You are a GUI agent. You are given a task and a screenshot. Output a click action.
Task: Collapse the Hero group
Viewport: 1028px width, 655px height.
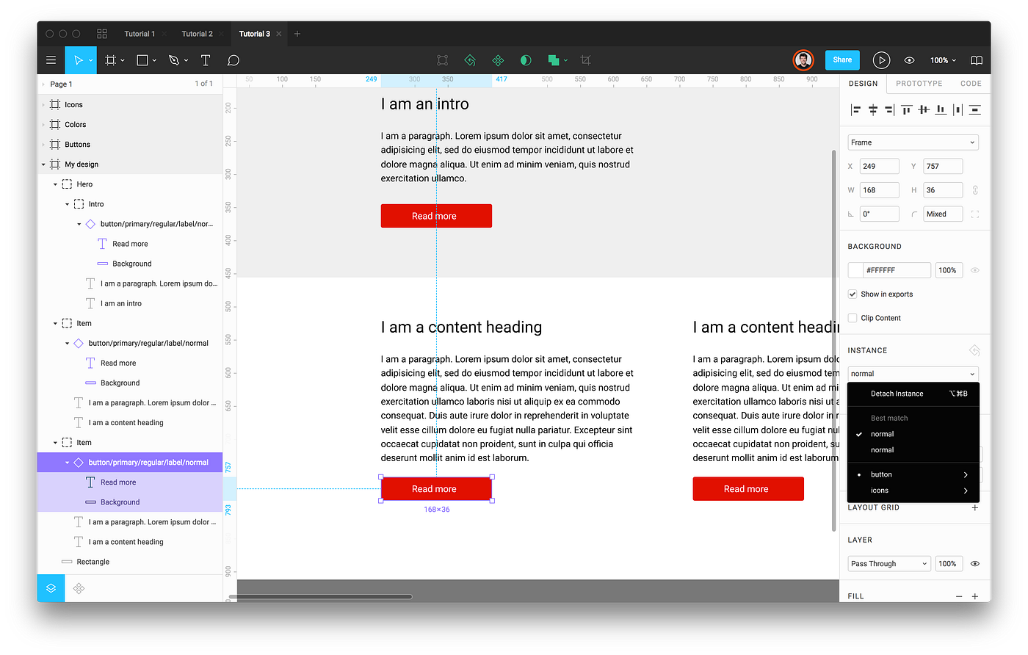point(55,184)
